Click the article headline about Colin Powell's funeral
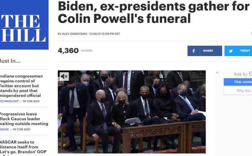Viewport: 252px width, 156px height. pyautogui.click(x=153, y=12)
